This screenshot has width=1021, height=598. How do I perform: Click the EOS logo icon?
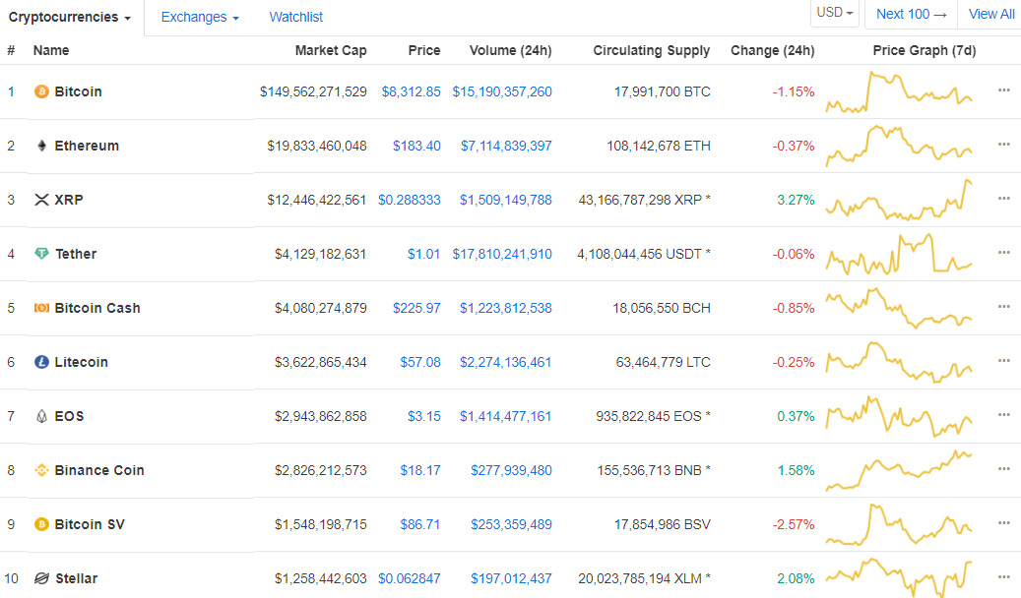pos(41,416)
